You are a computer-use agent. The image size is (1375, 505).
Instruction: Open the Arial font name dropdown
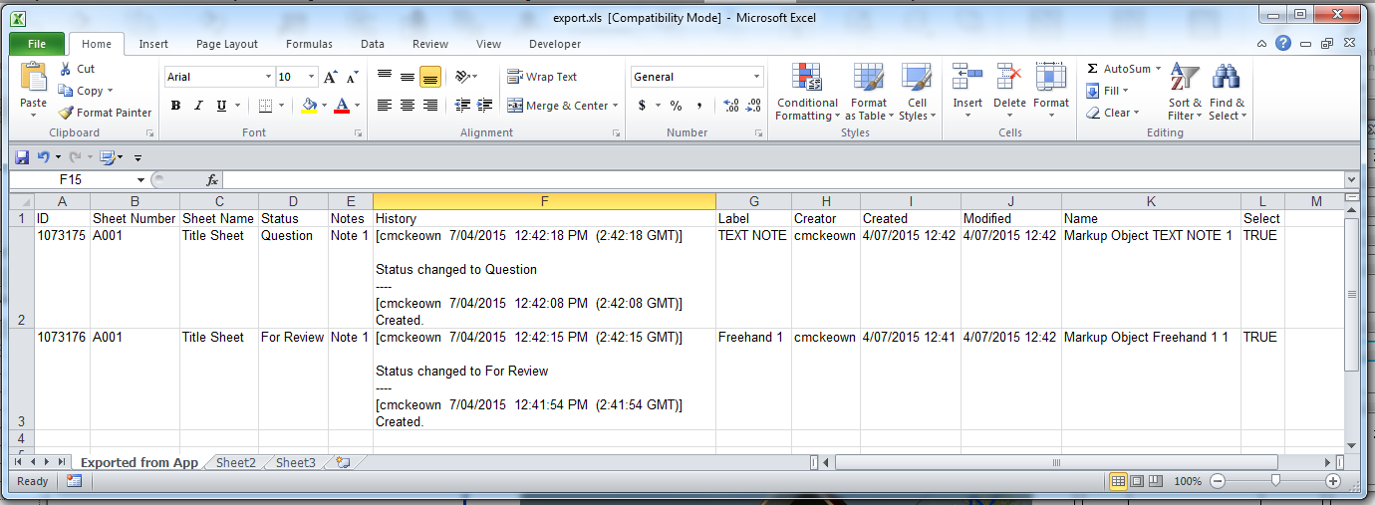click(x=268, y=77)
